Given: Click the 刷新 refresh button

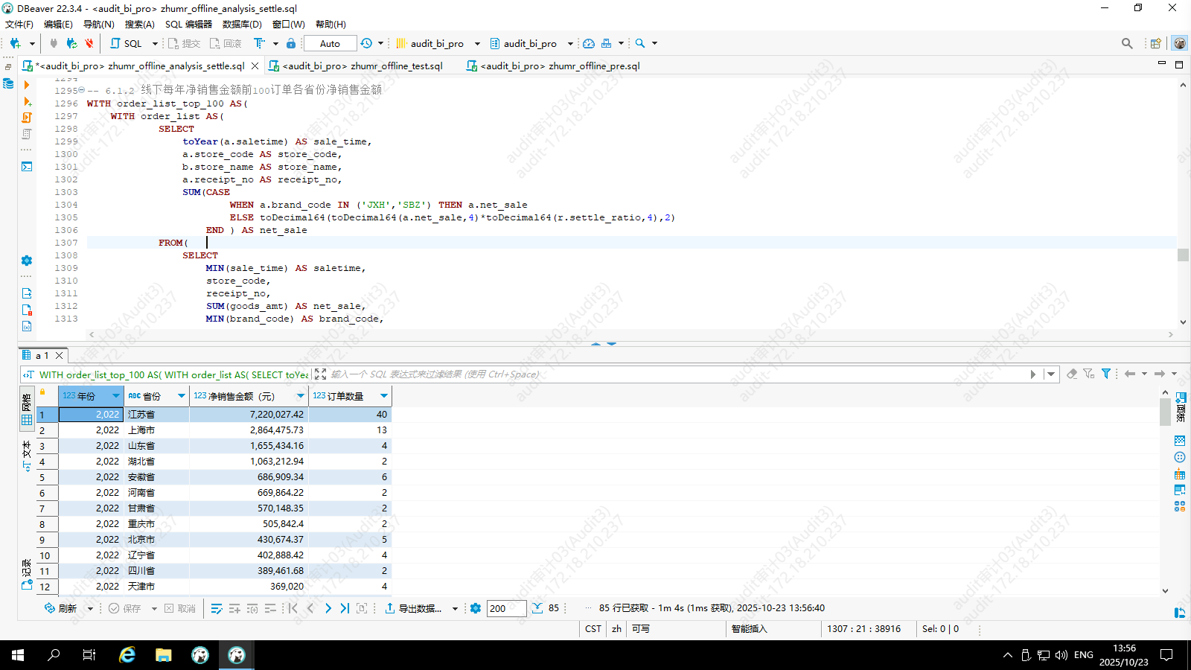Looking at the screenshot, I should coord(61,608).
